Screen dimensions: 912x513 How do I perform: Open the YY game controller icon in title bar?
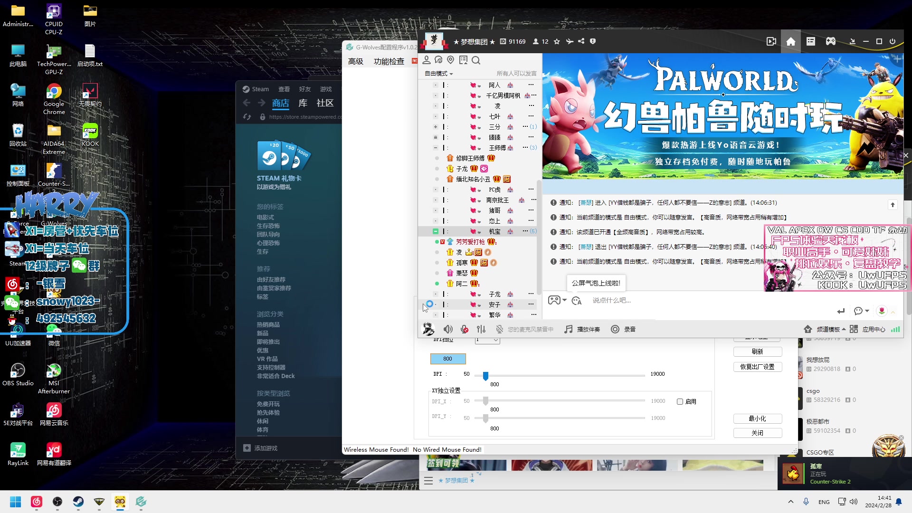(x=830, y=42)
